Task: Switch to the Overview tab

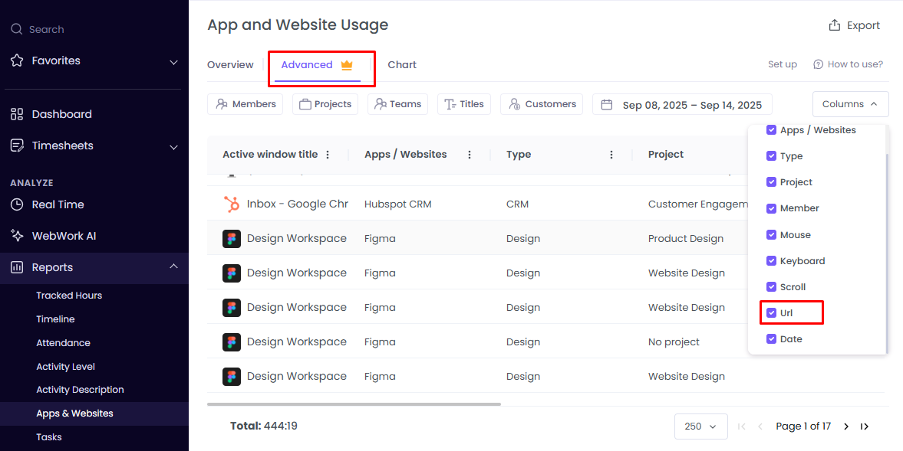Action: point(229,64)
